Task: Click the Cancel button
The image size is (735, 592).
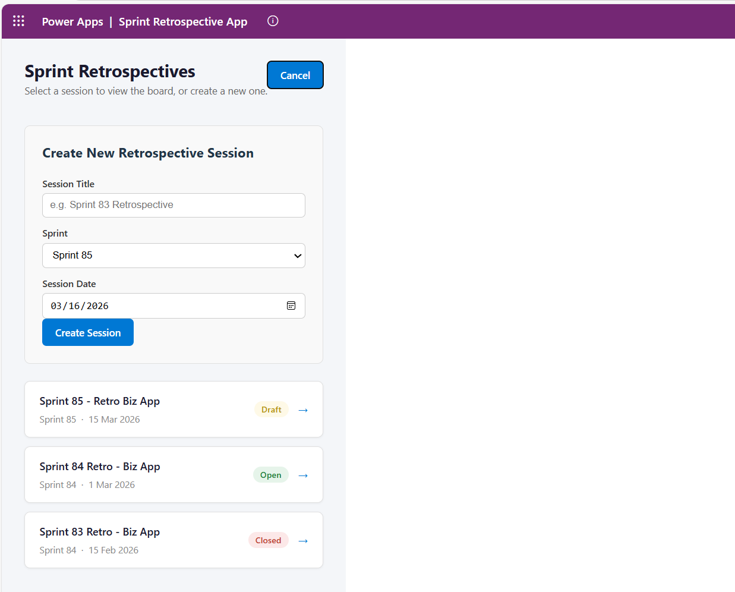Action: [x=295, y=75]
